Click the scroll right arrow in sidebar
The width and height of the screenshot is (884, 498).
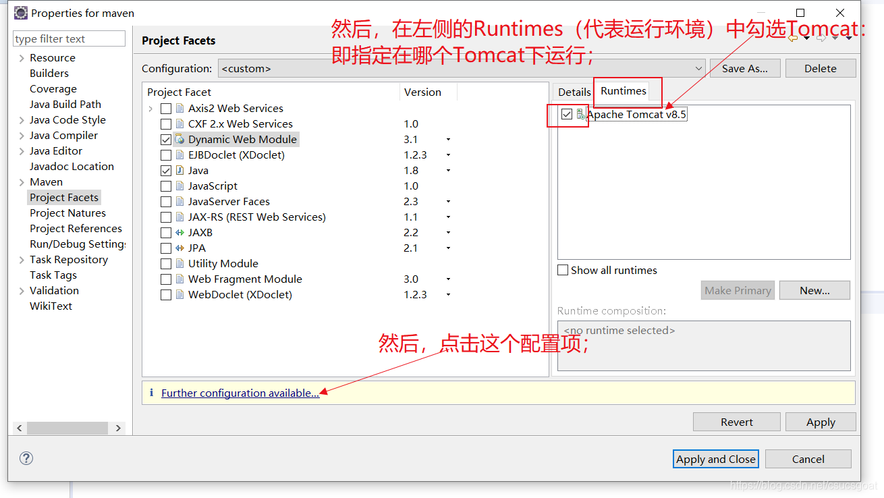(x=118, y=428)
